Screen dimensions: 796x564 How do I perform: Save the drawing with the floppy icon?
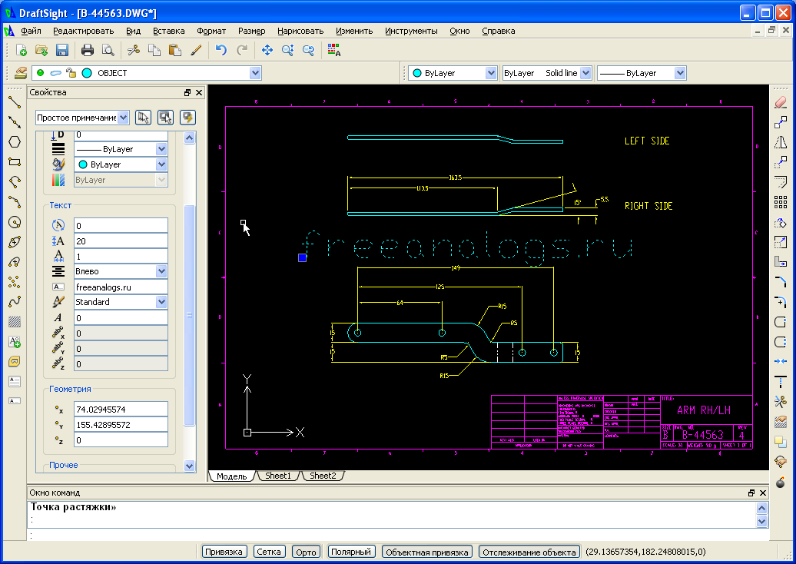click(x=62, y=50)
